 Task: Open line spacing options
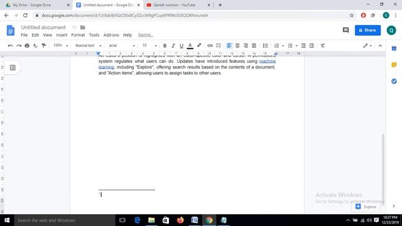[x=265, y=46]
